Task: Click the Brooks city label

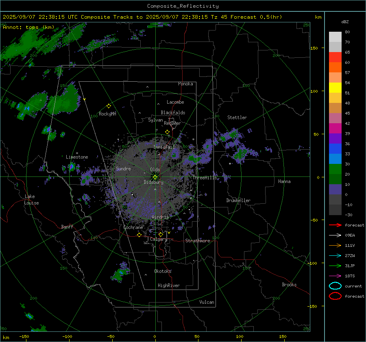Action: pos(289,285)
